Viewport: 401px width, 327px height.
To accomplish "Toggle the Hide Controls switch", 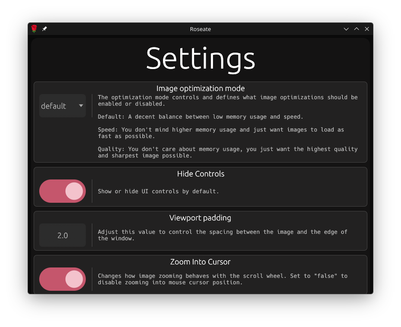I will (x=63, y=191).
